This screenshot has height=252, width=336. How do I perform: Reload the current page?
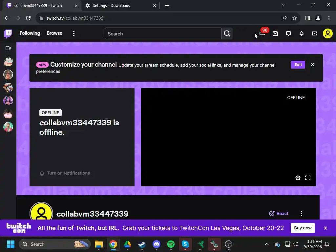click(x=28, y=18)
